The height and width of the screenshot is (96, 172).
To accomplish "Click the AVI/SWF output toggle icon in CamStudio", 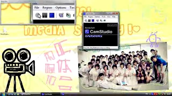I will click(101, 21).
